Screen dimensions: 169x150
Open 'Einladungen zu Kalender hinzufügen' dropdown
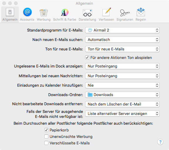pyautogui.click(x=122, y=85)
